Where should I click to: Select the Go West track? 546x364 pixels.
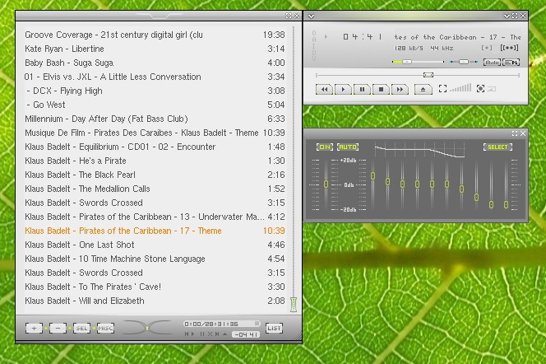[x=155, y=105]
